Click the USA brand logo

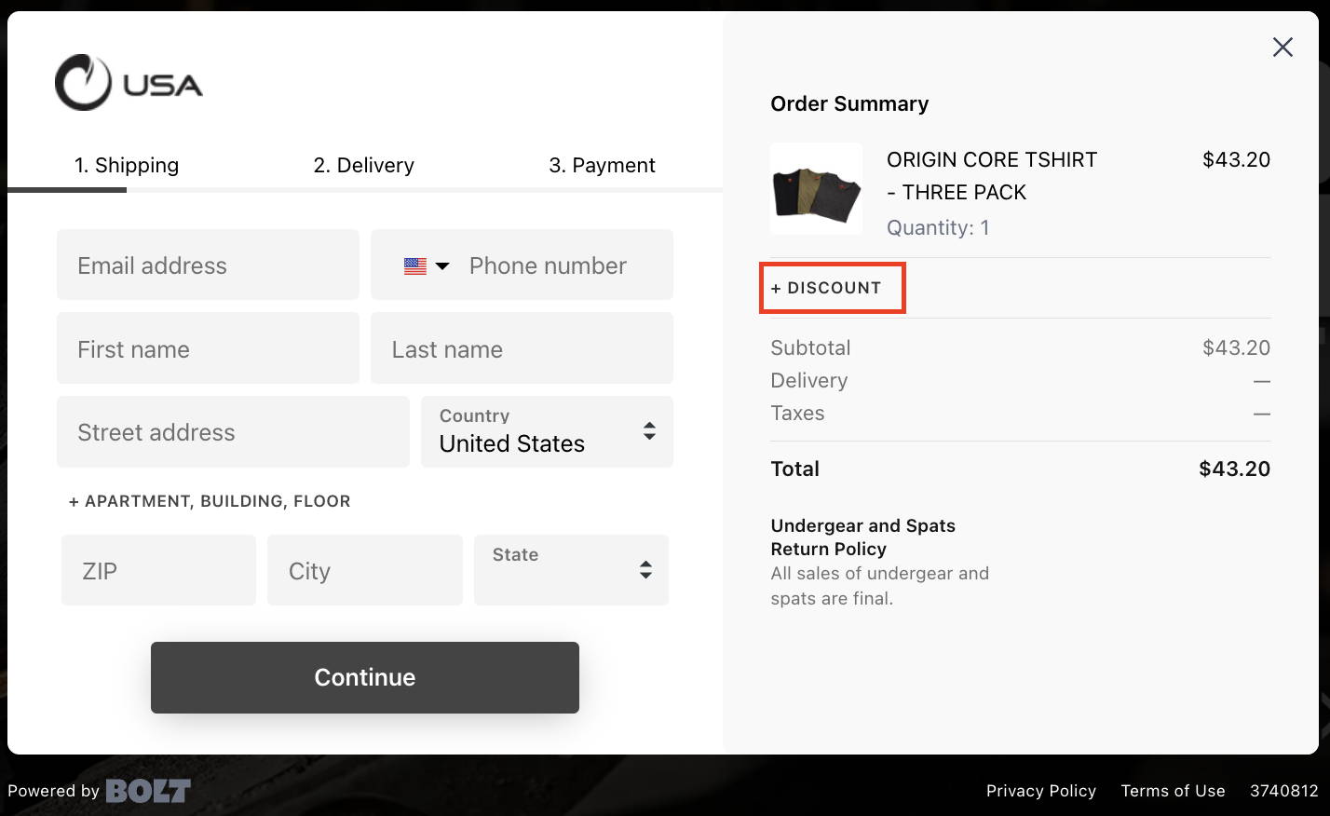tap(129, 83)
